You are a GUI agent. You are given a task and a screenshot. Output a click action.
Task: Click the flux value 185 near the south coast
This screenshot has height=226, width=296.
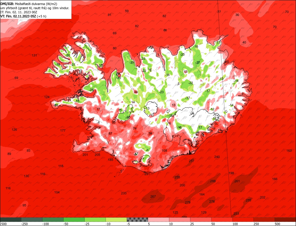[110, 160]
